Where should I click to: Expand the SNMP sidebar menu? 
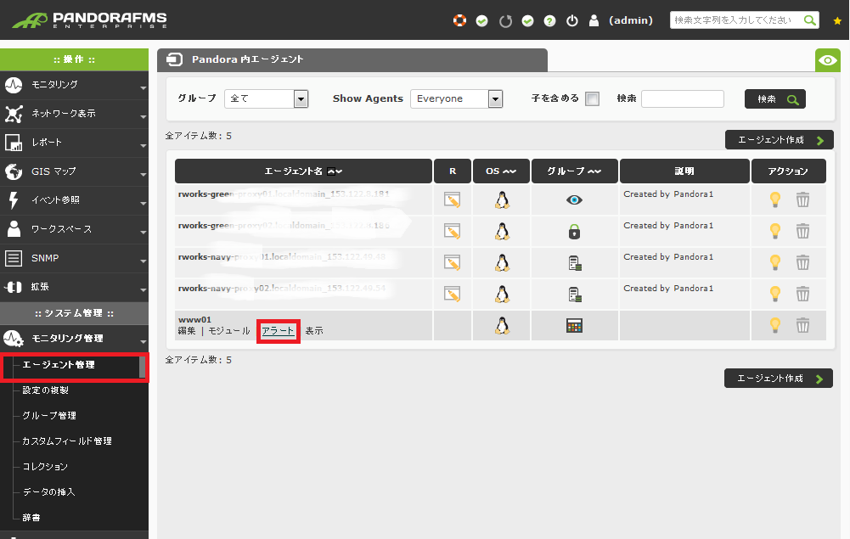[x=74, y=258]
